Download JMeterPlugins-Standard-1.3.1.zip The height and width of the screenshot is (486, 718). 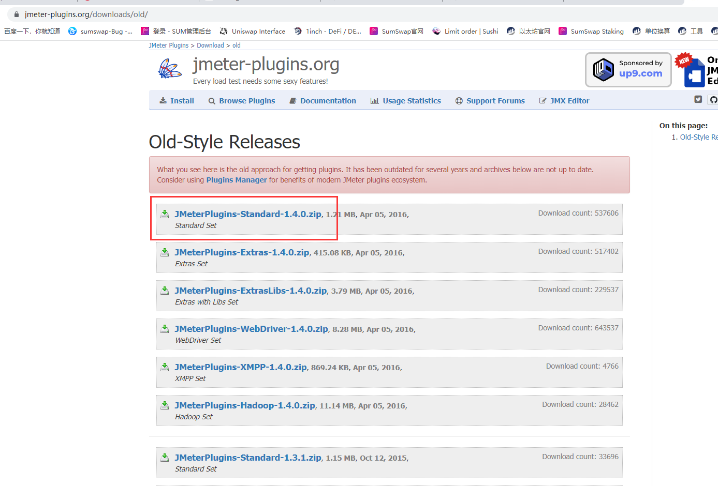(x=248, y=458)
